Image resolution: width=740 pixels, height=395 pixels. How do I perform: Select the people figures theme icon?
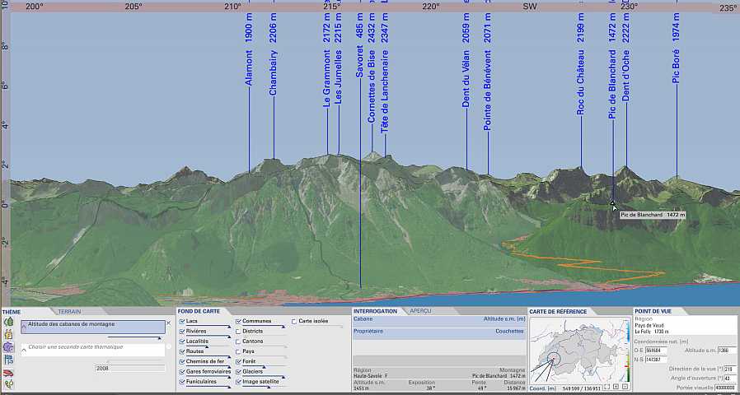pyautogui.click(x=9, y=335)
